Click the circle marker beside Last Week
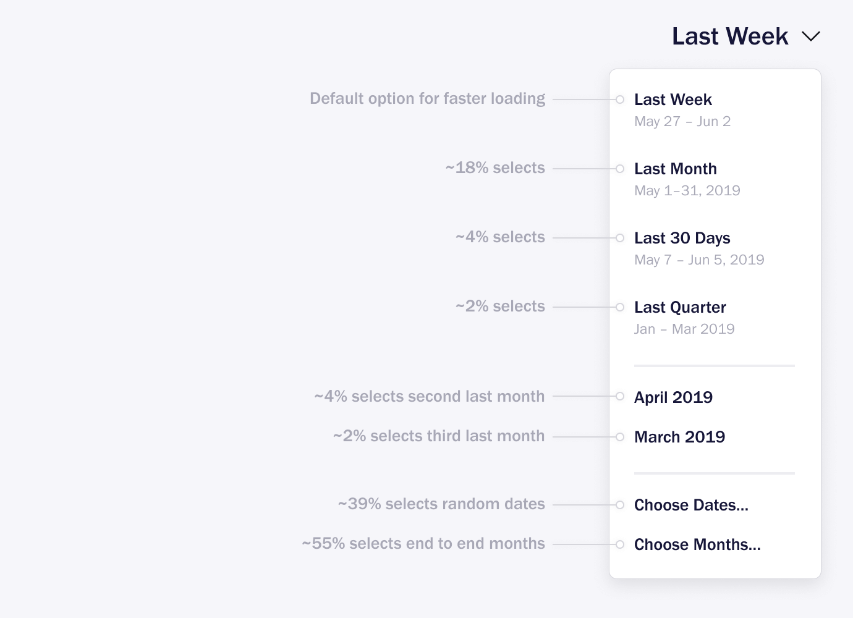 (x=620, y=99)
